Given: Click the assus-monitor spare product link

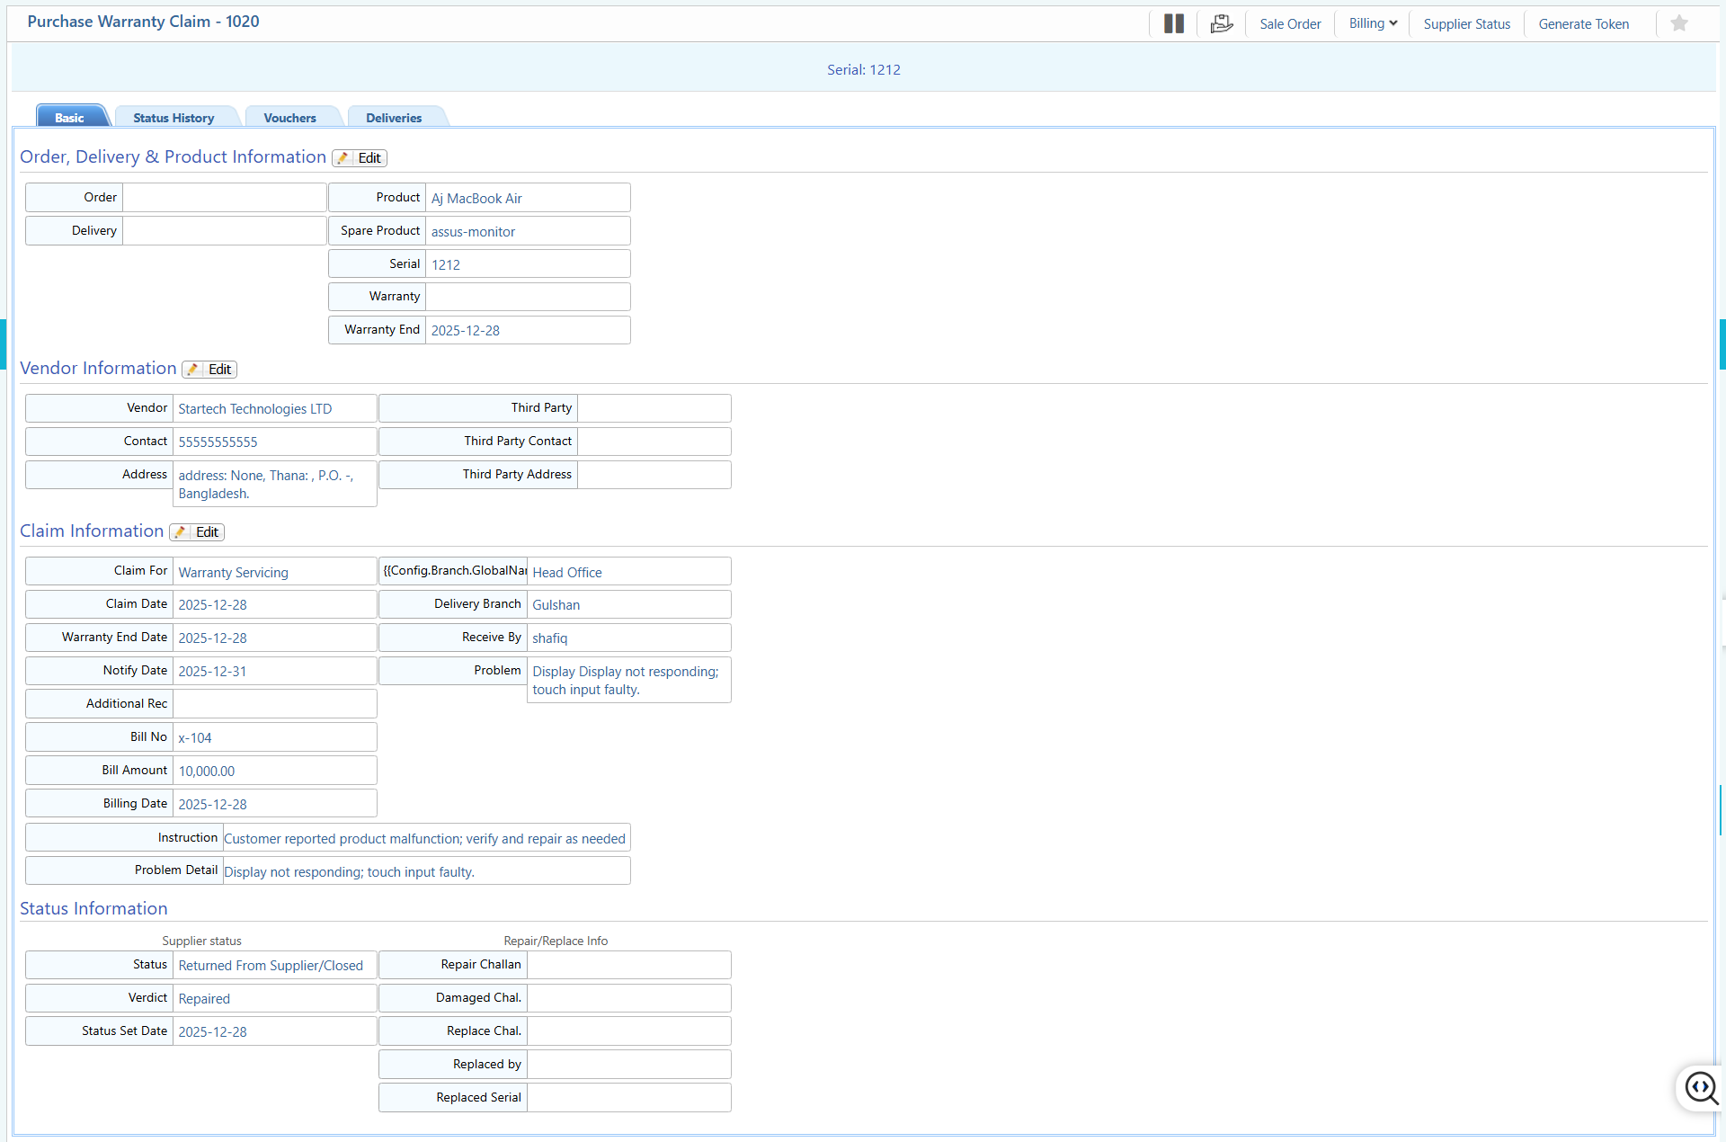Looking at the screenshot, I should (473, 232).
